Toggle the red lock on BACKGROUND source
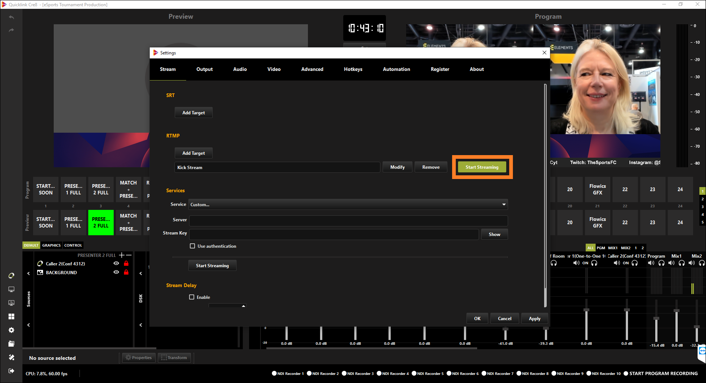The width and height of the screenshot is (706, 383). pyautogui.click(x=126, y=272)
